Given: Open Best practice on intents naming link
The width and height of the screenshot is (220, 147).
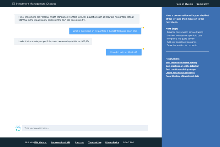Looking at the screenshot, I should pos(181,63).
